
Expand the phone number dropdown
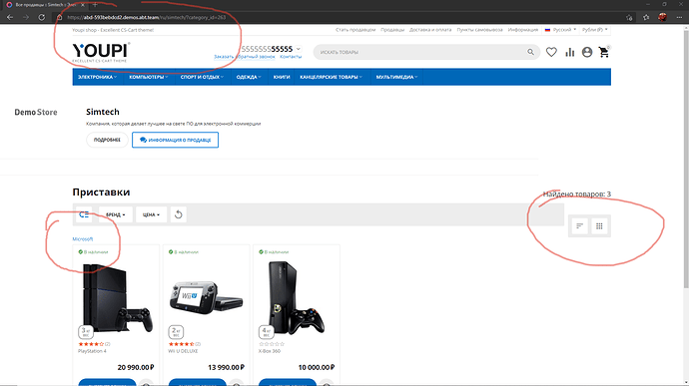299,49
